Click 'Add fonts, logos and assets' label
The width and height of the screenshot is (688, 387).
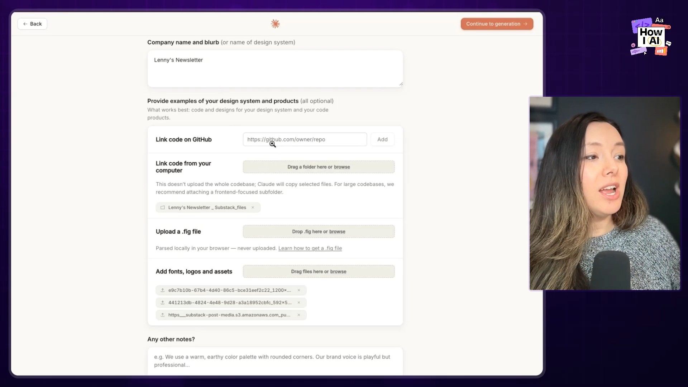coord(194,272)
